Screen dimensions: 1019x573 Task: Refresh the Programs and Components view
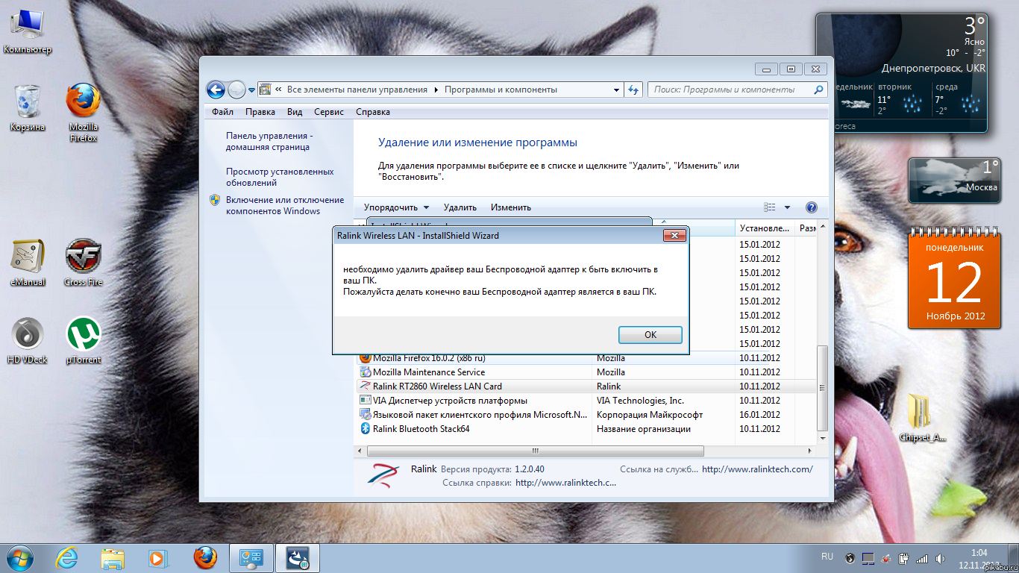click(633, 90)
